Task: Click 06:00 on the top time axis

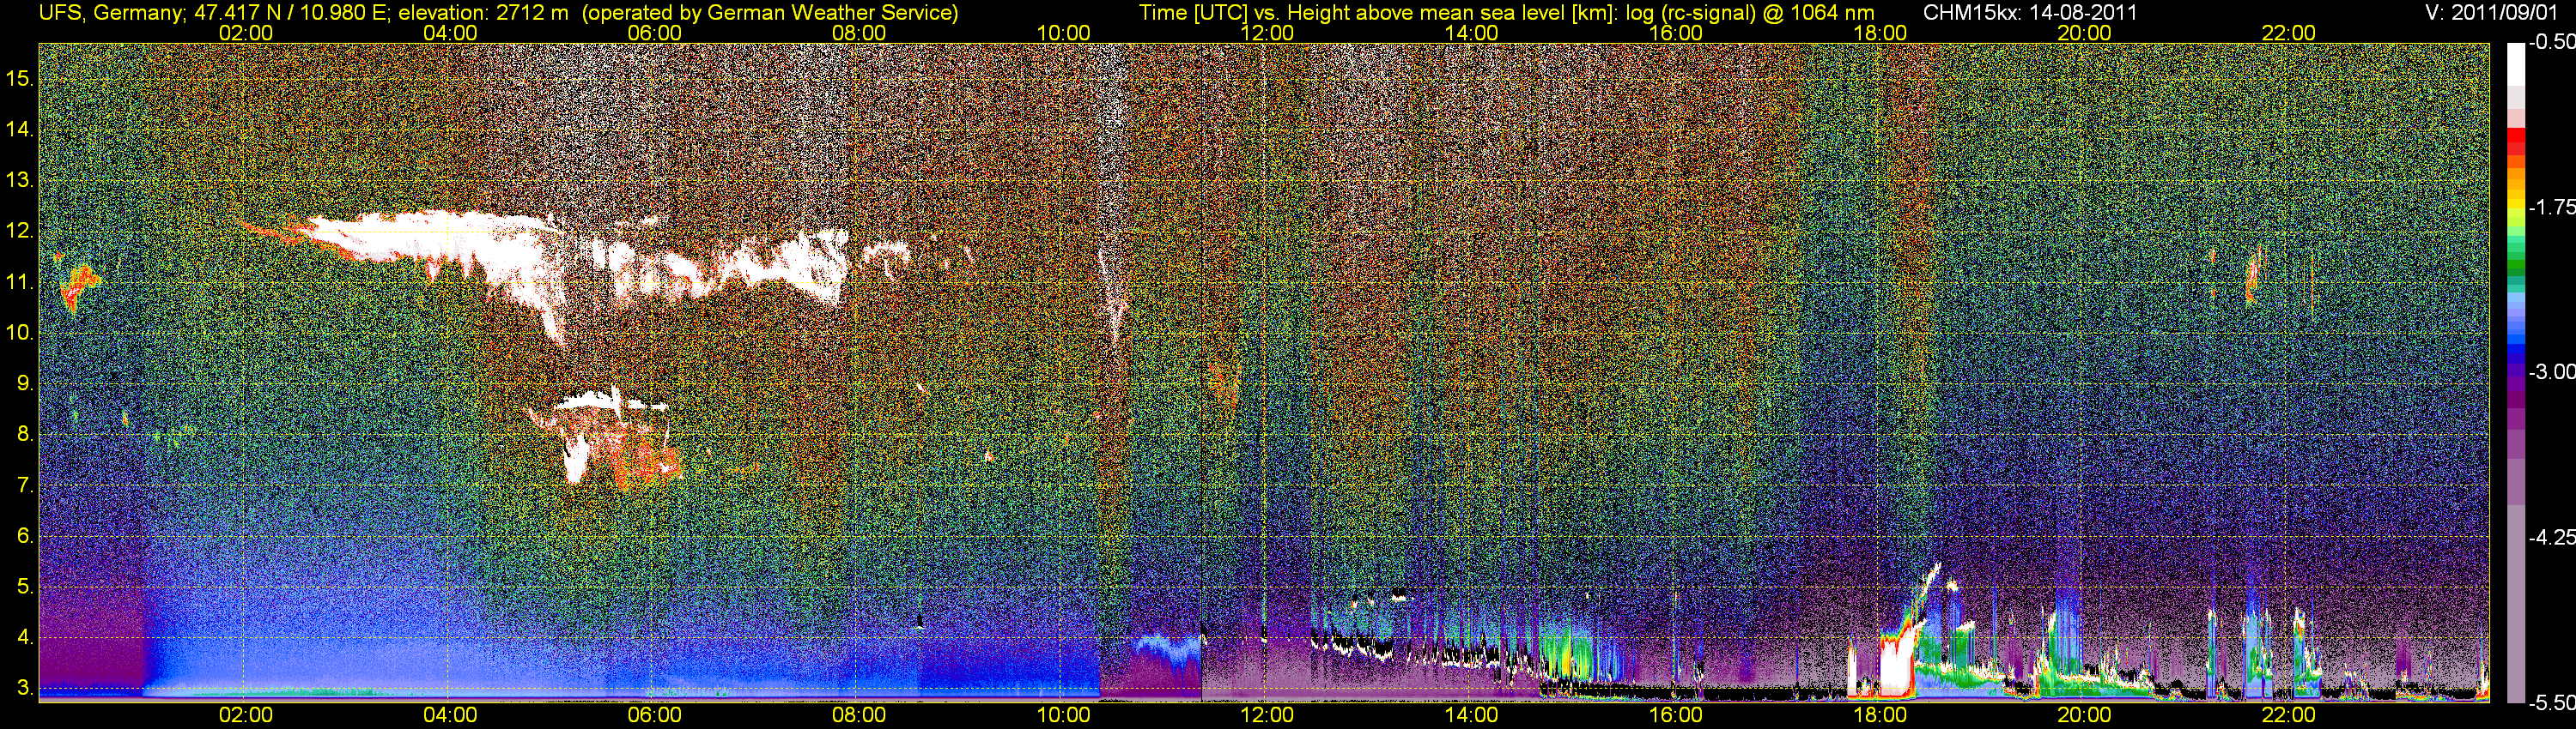Action: pyautogui.click(x=655, y=33)
